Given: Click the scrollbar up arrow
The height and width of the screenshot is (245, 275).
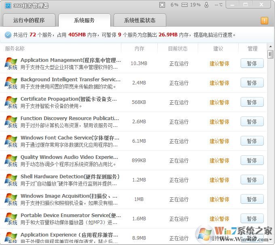Looking at the screenshot, I should pyautogui.click(x=270, y=47).
